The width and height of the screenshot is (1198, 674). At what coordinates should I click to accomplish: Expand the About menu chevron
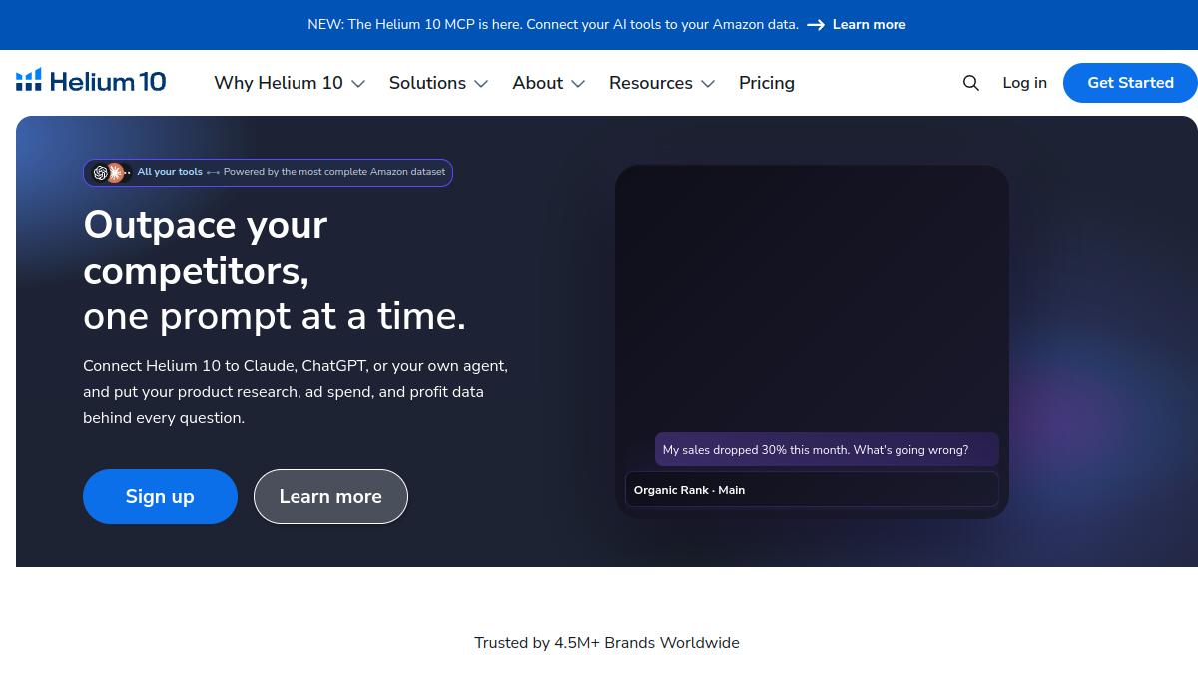pos(578,84)
